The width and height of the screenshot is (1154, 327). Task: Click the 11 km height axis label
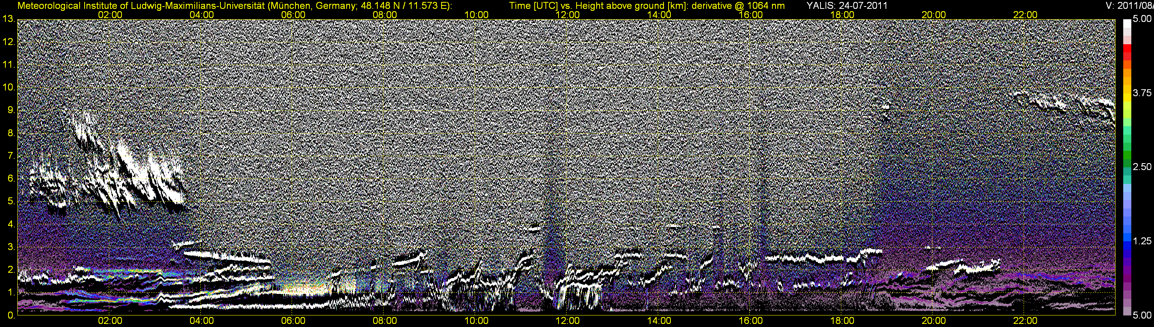click(x=8, y=65)
